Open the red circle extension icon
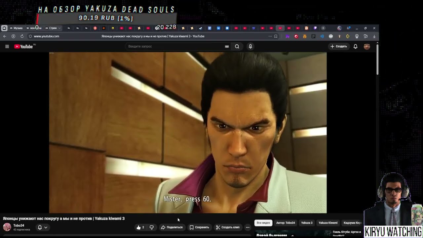The image size is (423, 238). point(296,36)
